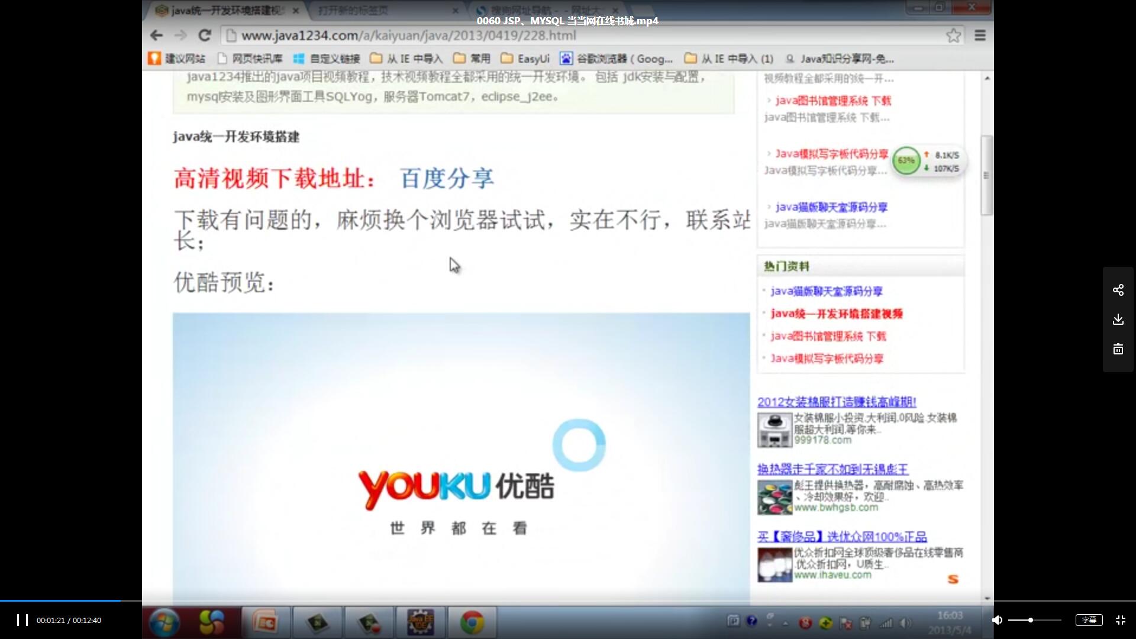The width and height of the screenshot is (1136, 639).
Task: Close the 打开新的标签页 tab
Action: [x=455, y=11]
